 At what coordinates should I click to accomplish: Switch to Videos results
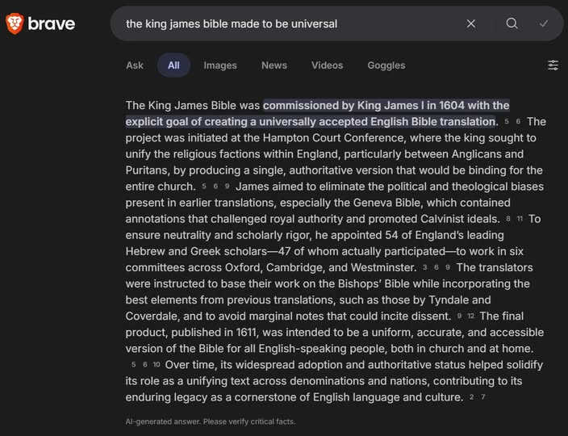point(327,65)
